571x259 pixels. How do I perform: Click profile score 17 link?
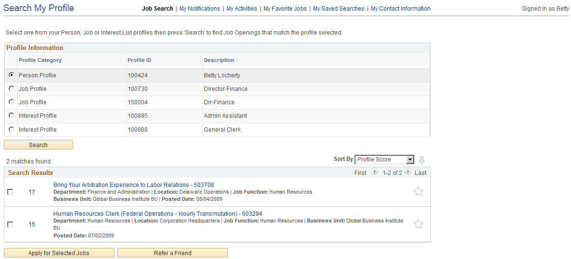pyautogui.click(x=32, y=192)
